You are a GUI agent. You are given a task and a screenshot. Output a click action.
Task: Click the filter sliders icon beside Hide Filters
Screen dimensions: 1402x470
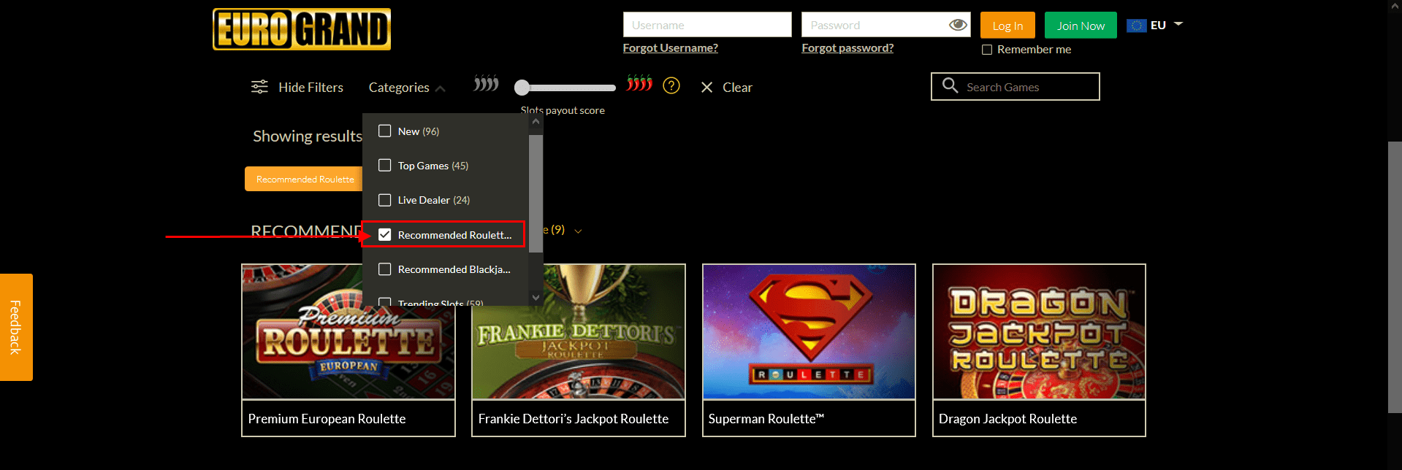259,87
